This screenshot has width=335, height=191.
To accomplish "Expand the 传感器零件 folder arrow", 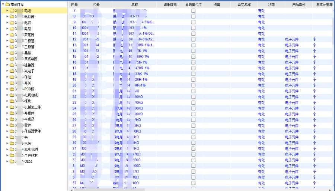I will coord(7,131).
